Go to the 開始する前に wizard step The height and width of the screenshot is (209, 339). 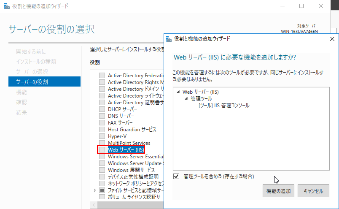pos(31,52)
